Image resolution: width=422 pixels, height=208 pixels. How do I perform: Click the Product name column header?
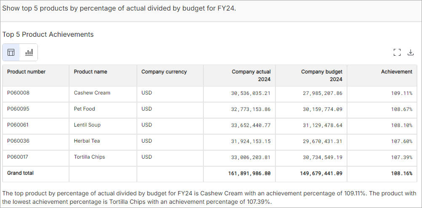pos(91,72)
